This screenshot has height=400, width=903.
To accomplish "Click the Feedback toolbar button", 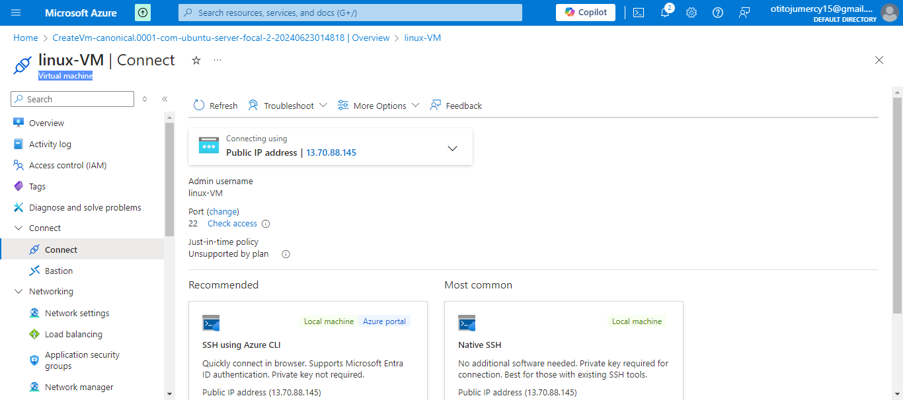I will click(x=456, y=106).
